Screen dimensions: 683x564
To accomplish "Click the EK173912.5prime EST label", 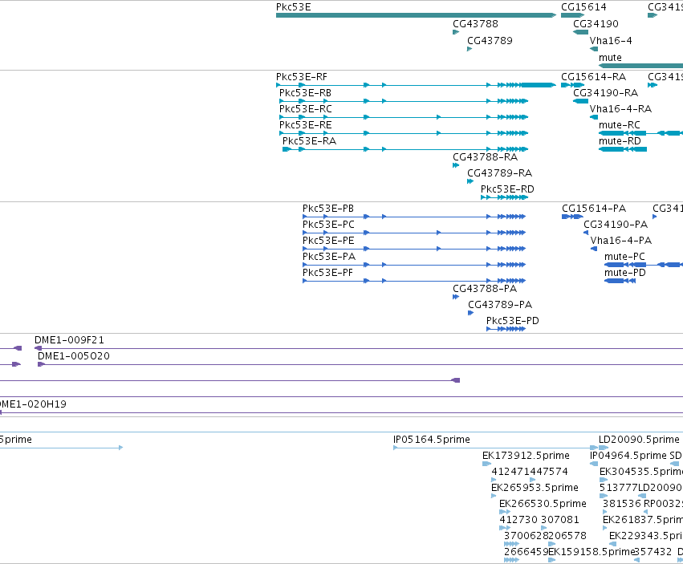I will coord(526,456).
